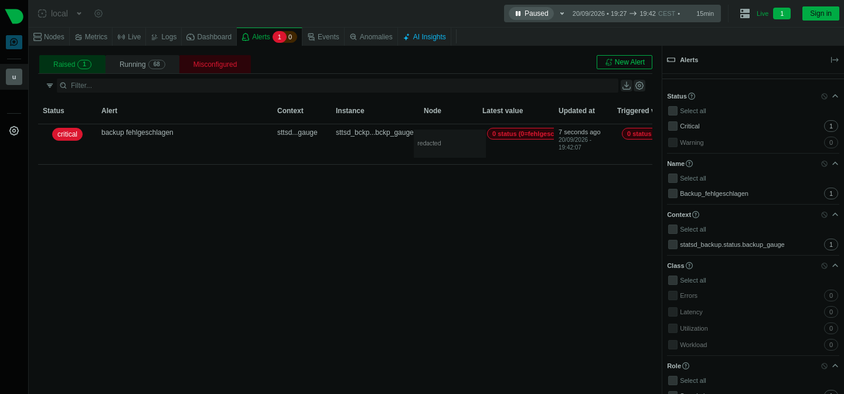Reset the Name filter group
This screenshot has width=844, height=394.
tap(824, 164)
